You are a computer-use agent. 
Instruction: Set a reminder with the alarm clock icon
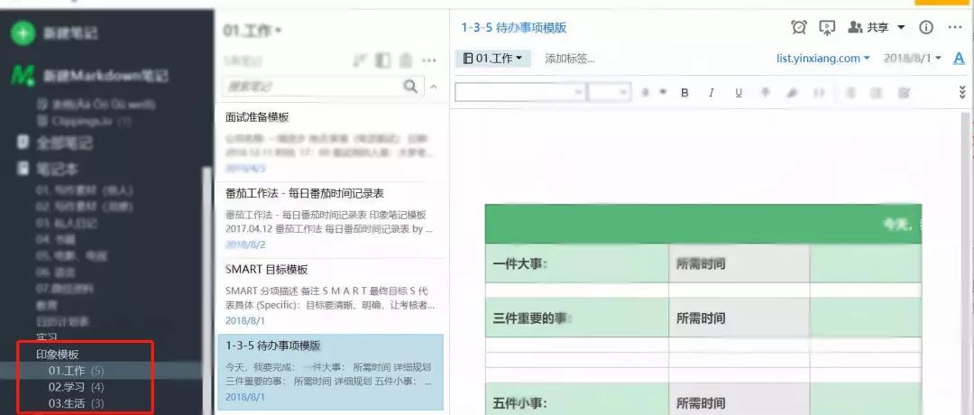pyautogui.click(x=799, y=27)
